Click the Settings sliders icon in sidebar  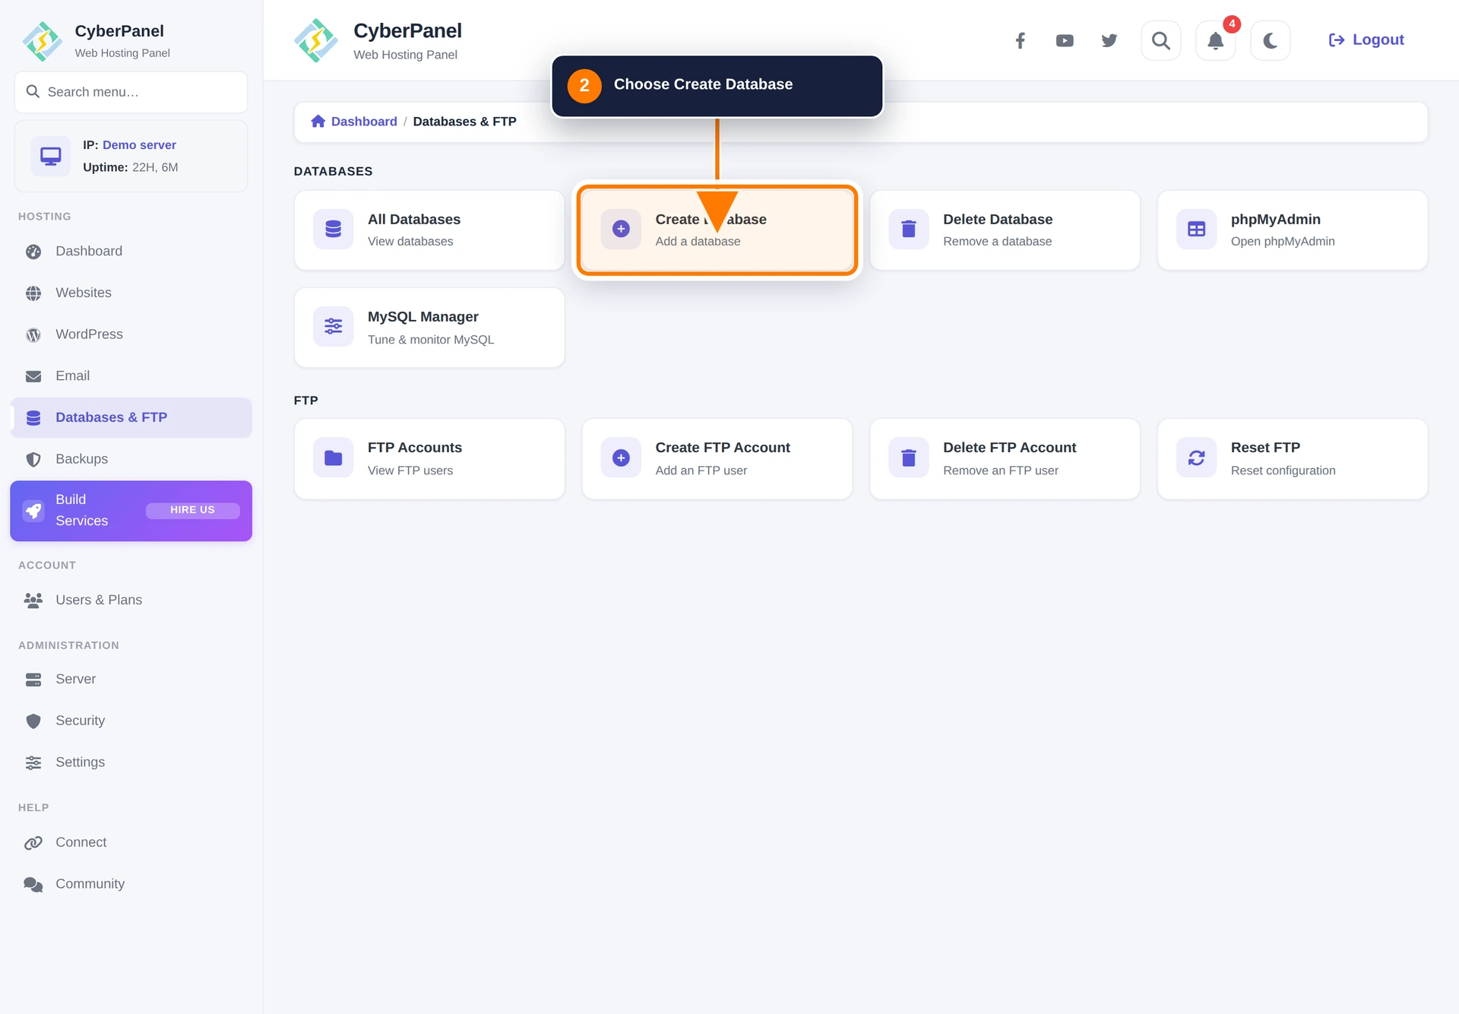tap(33, 763)
